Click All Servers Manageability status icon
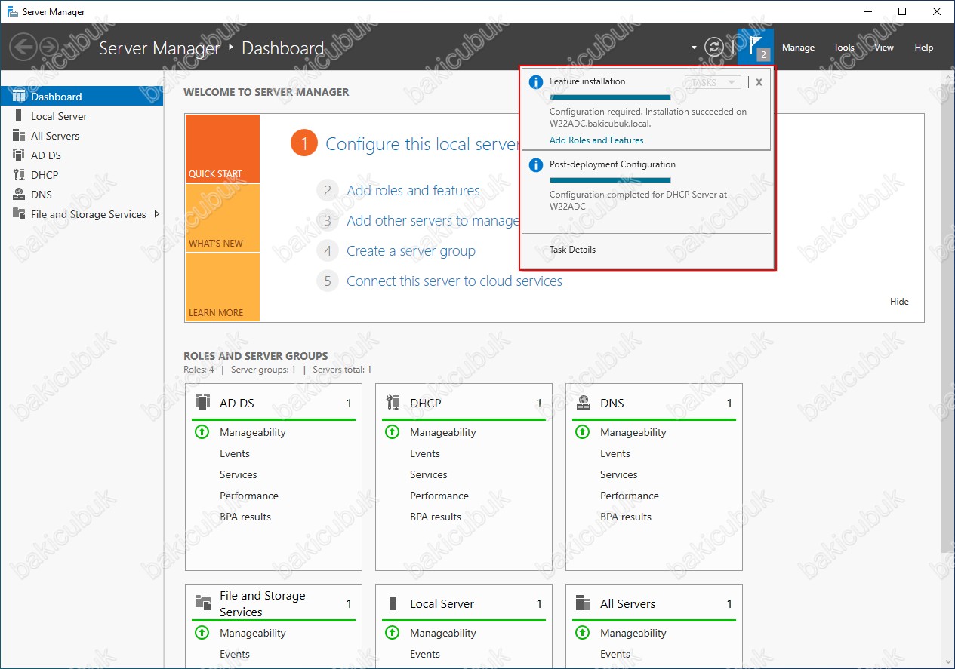 coord(582,633)
